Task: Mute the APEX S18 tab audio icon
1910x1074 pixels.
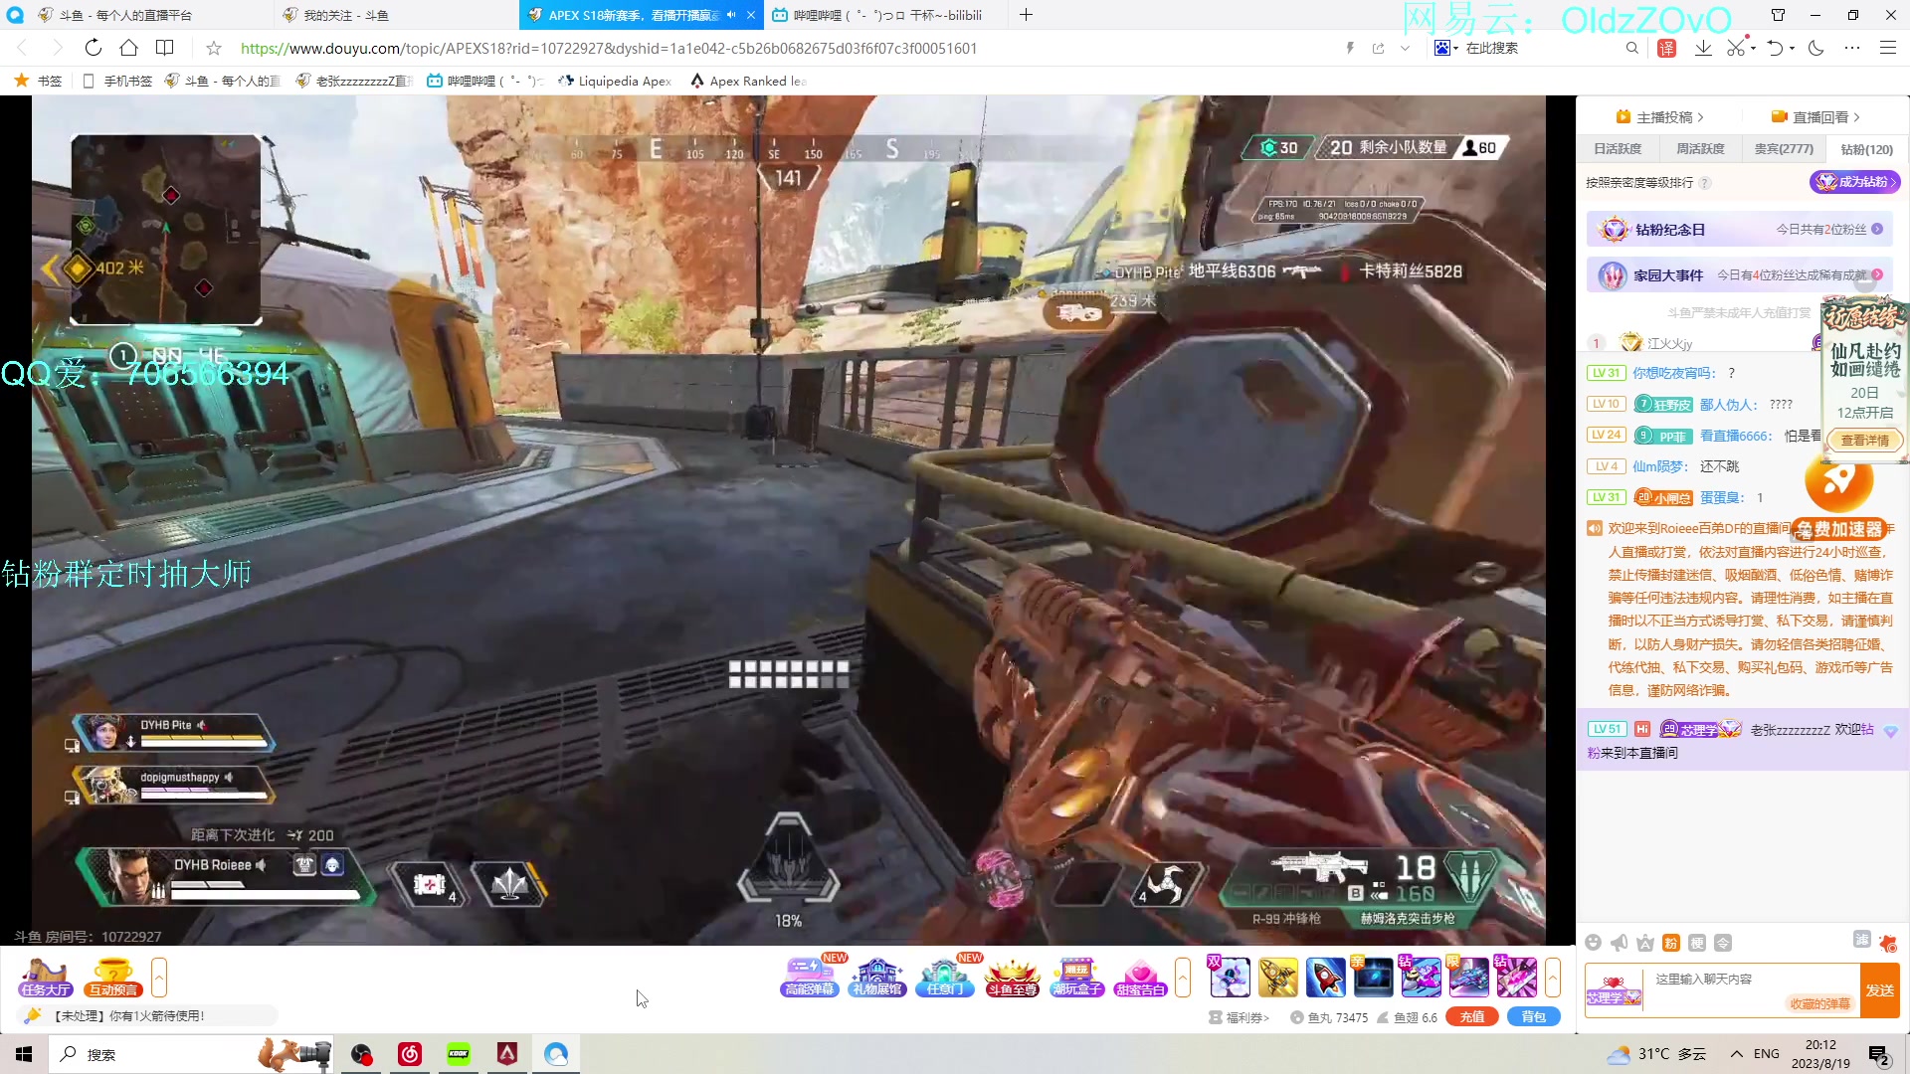Action: point(731,15)
